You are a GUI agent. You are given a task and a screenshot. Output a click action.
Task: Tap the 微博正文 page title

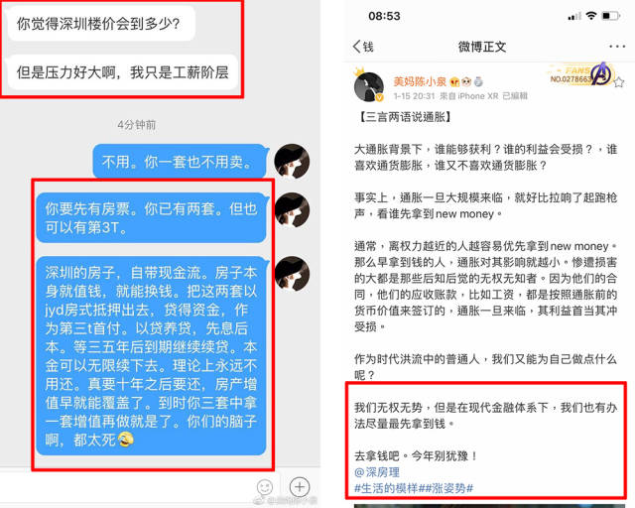click(x=482, y=47)
